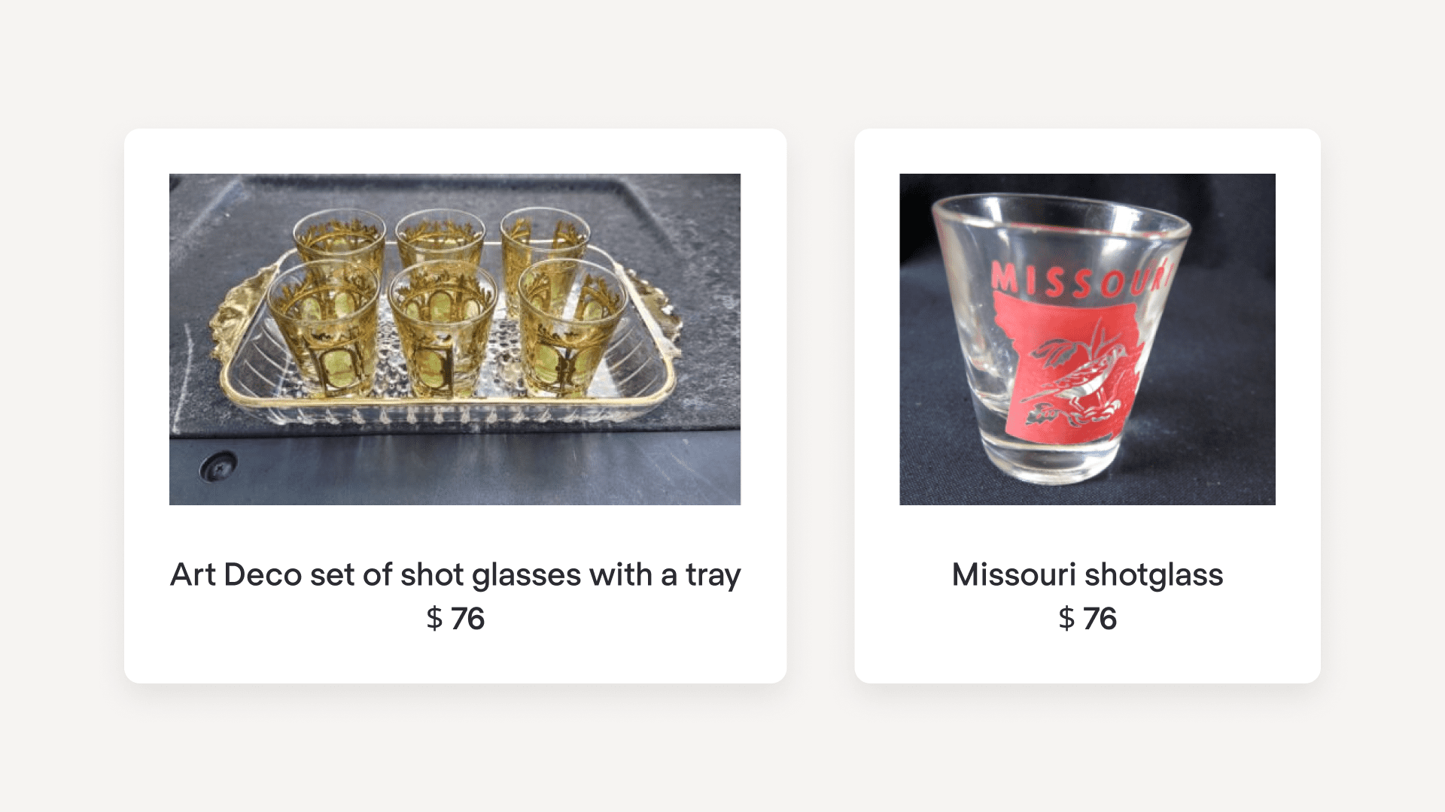Click the dollar sign in Art Deco price
The width and height of the screenshot is (1445, 812).
[434, 619]
